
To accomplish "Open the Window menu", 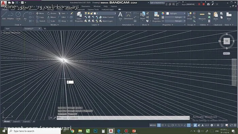I will pos(97,6).
